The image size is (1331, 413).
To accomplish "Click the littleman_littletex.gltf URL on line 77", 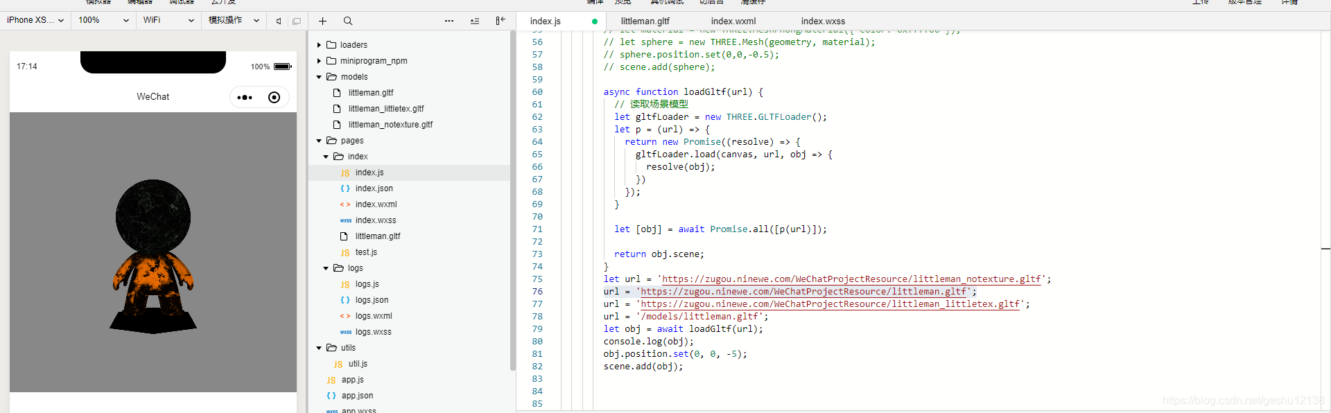I will pos(830,304).
